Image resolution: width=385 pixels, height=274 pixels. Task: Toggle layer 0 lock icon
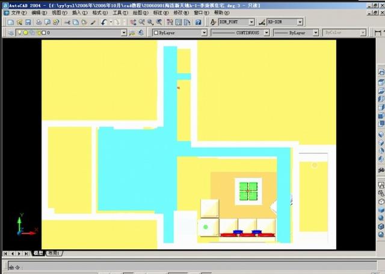pyautogui.click(x=38, y=33)
